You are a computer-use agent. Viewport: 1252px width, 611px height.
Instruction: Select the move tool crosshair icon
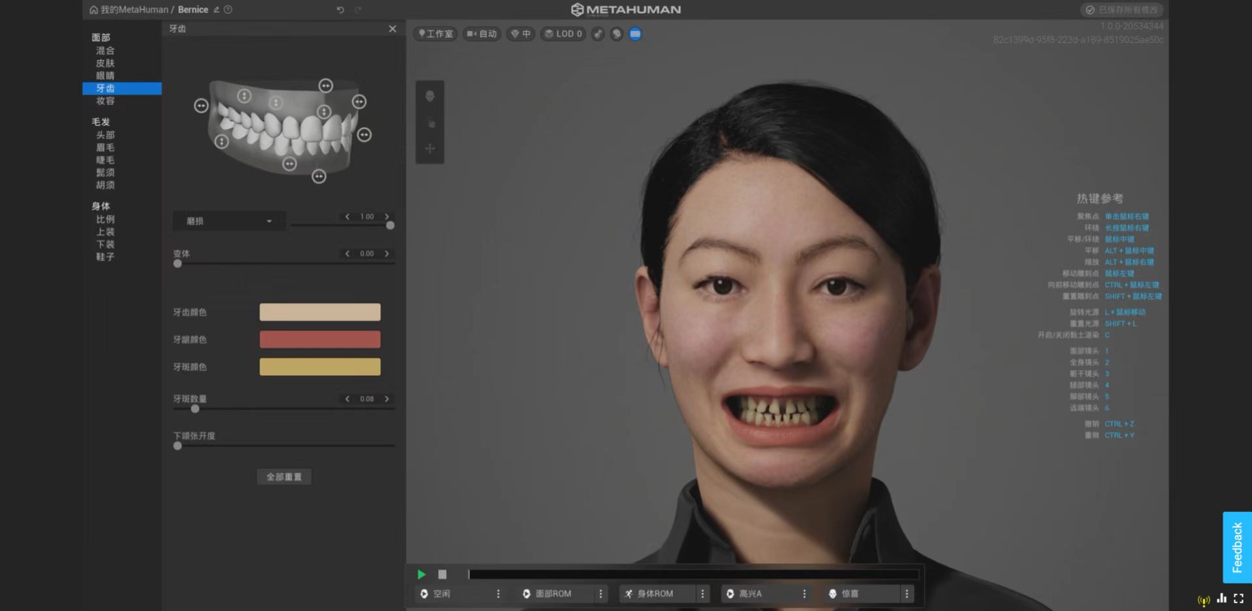click(x=430, y=149)
